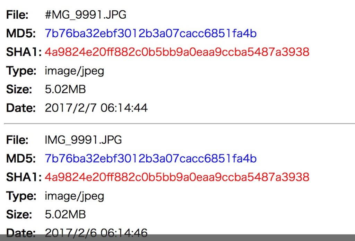The image size is (355, 241).
Task: Click the first MD5: label
Action: point(21,34)
